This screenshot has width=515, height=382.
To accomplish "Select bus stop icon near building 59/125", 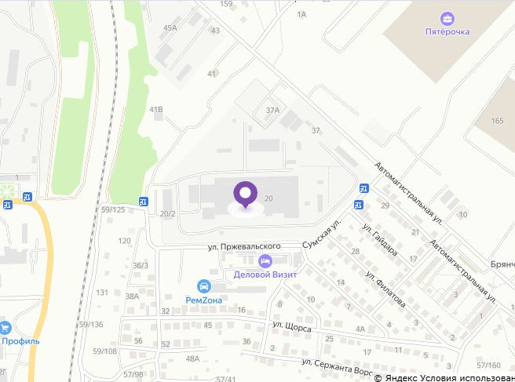I will coord(143,201).
